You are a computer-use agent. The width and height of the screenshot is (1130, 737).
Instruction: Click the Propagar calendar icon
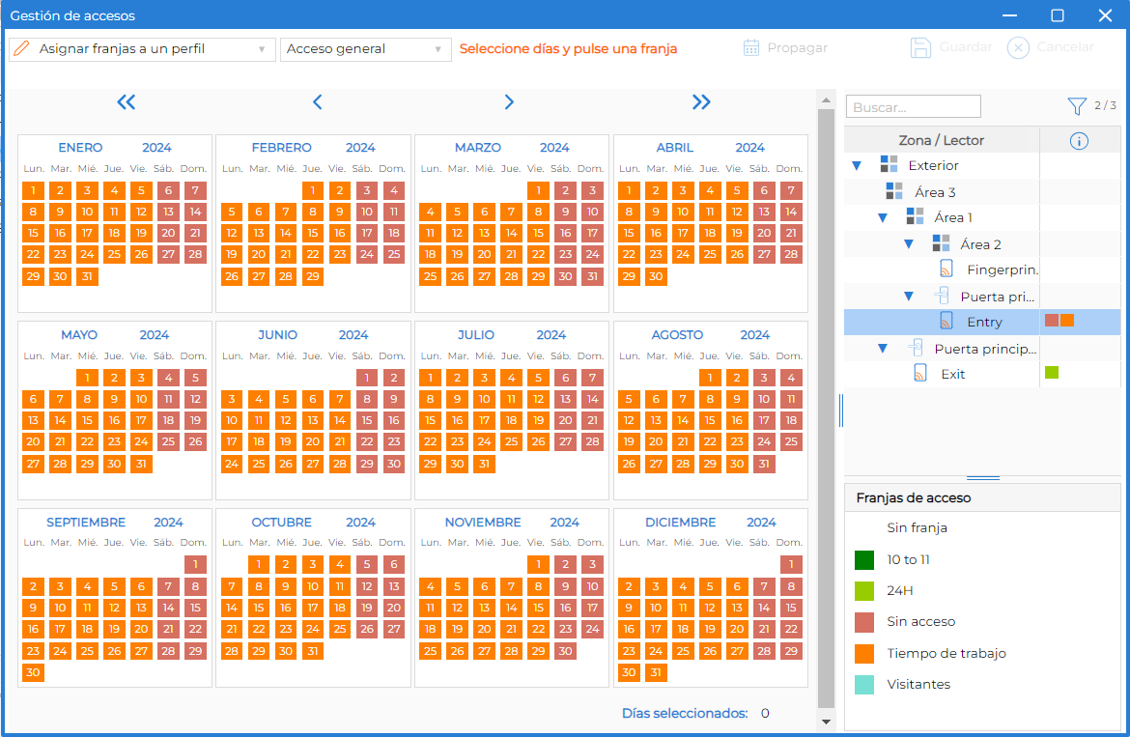point(751,47)
